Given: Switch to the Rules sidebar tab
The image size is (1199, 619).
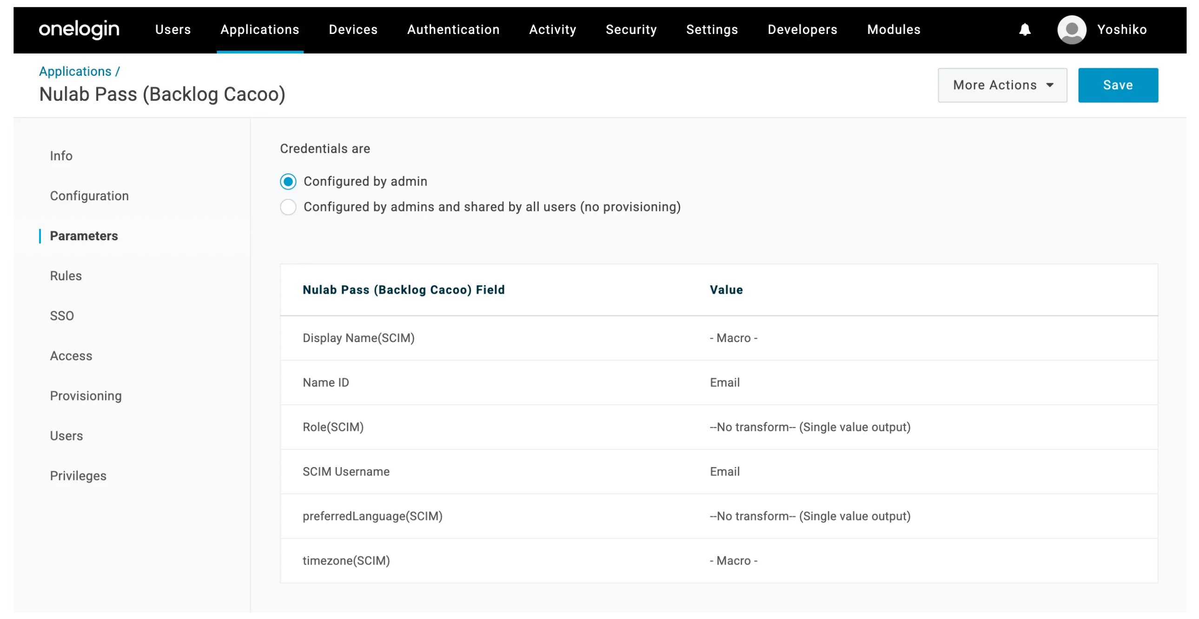Looking at the screenshot, I should coord(66,276).
